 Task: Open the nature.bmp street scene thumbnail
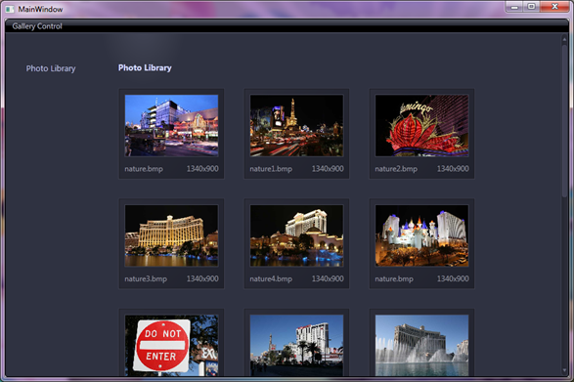pyautogui.click(x=171, y=125)
